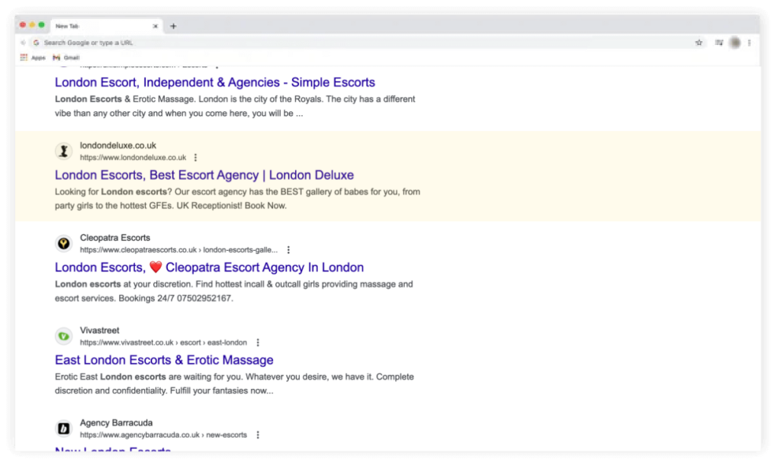
Task: Click the londondeluxe.co.uk site name
Action: [x=118, y=146]
